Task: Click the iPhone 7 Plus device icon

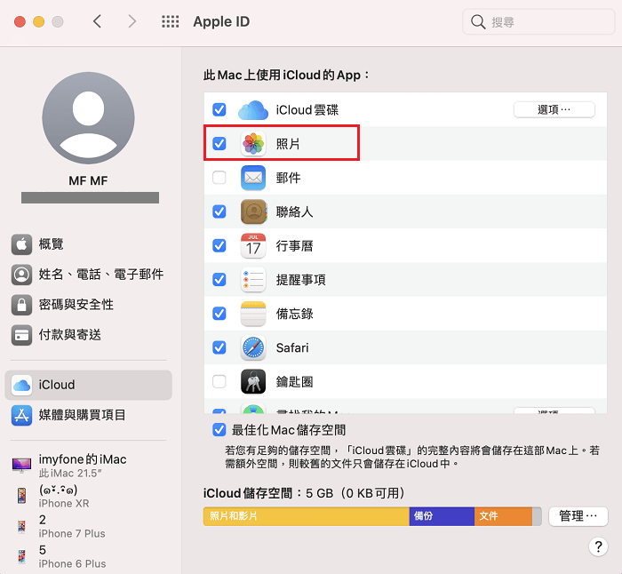Action: coord(22,526)
